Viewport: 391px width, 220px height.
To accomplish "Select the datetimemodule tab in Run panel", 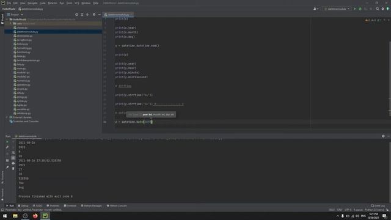I will click(x=27, y=136).
